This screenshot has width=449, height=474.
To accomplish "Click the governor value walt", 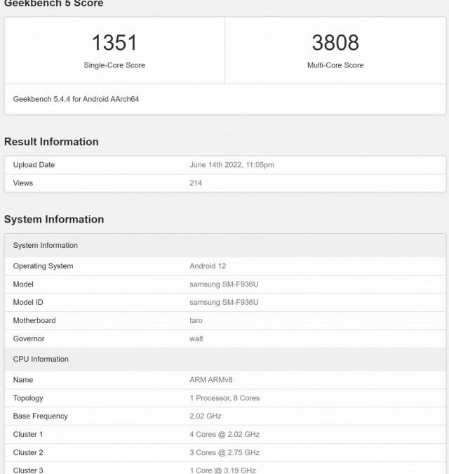I will click(x=196, y=339).
